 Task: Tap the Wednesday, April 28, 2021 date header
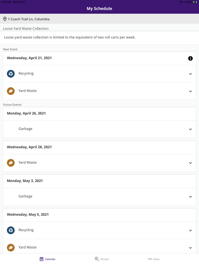[x=29, y=147]
